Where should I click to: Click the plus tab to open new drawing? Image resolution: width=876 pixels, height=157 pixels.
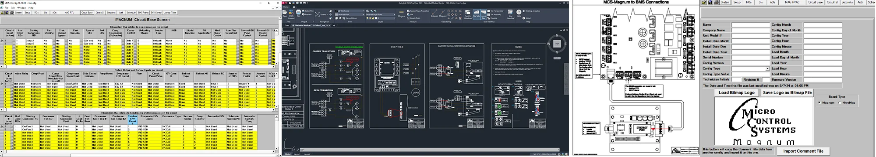(334, 25)
